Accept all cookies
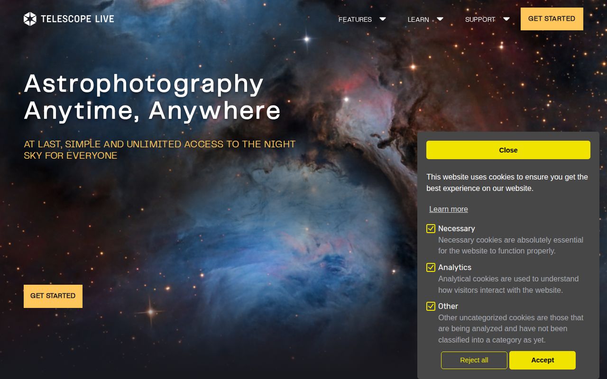 542,360
